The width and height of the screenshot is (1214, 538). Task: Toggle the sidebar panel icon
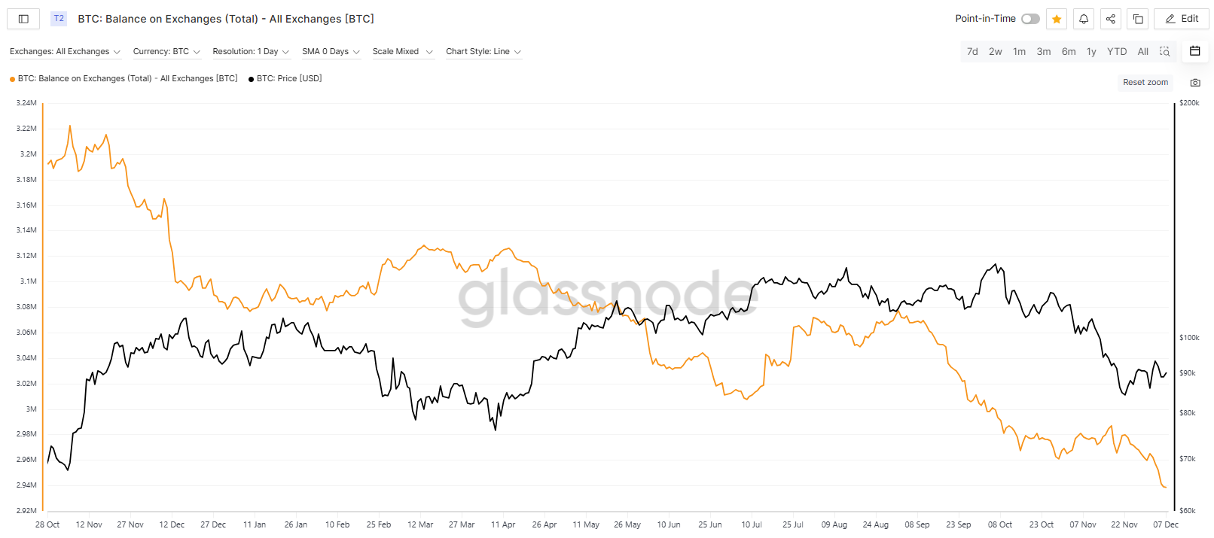[x=23, y=19]
